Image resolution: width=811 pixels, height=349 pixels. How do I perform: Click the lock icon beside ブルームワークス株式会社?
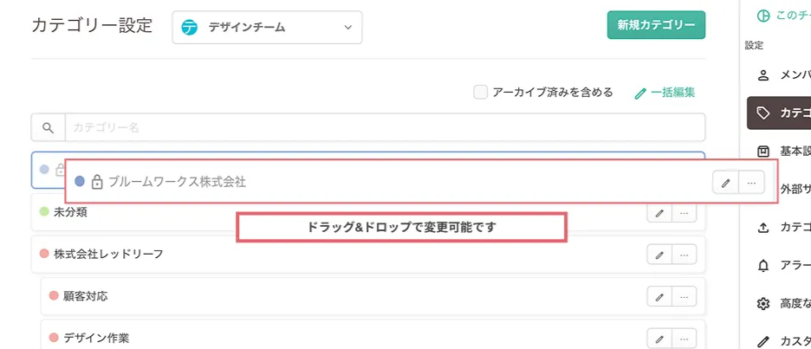pos(97,182)
